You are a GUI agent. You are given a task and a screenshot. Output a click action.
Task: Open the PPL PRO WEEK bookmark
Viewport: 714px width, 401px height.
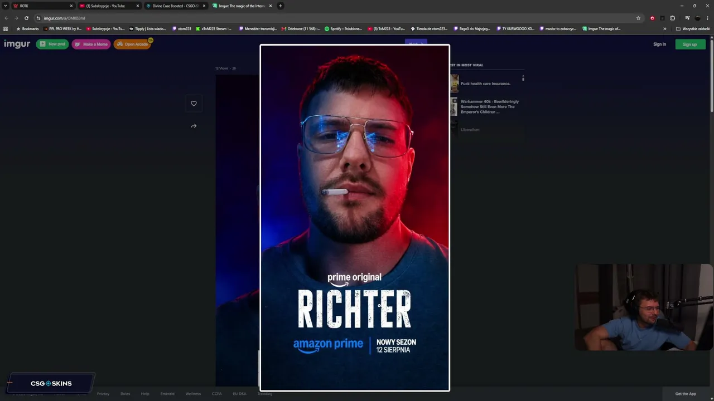(x=62, y=28)
